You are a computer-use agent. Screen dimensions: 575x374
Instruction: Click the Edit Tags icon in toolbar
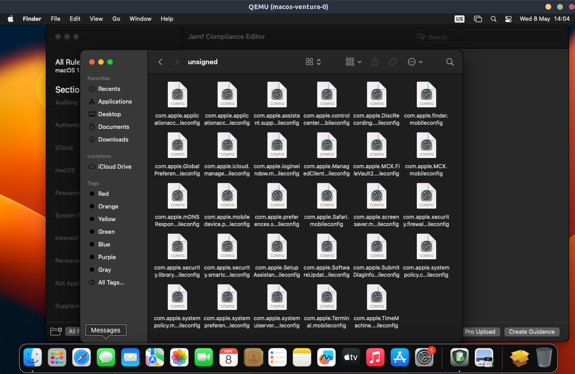point(393,62)
